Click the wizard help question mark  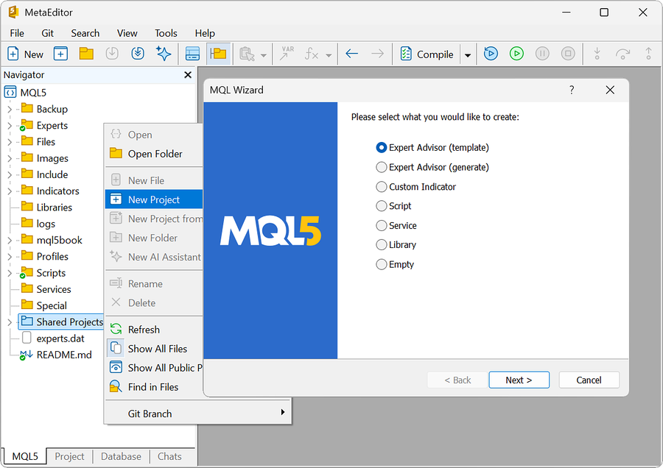point(572,90)
